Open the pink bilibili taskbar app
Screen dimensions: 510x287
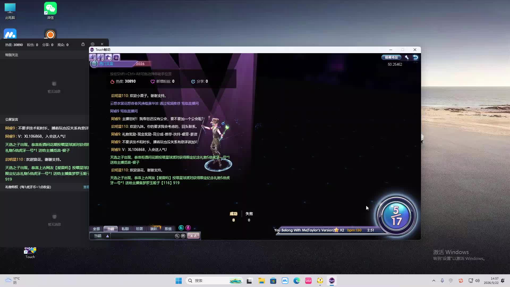308,281
